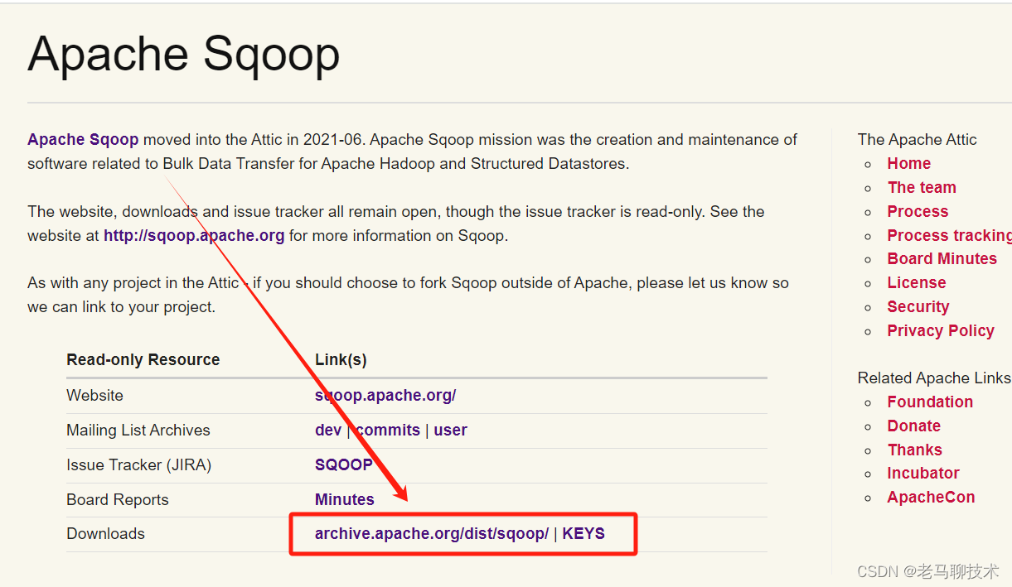1012x587 pixels.
Task: Click The Apache Attic sidebar heading
Action: click(x=918, y=139)
